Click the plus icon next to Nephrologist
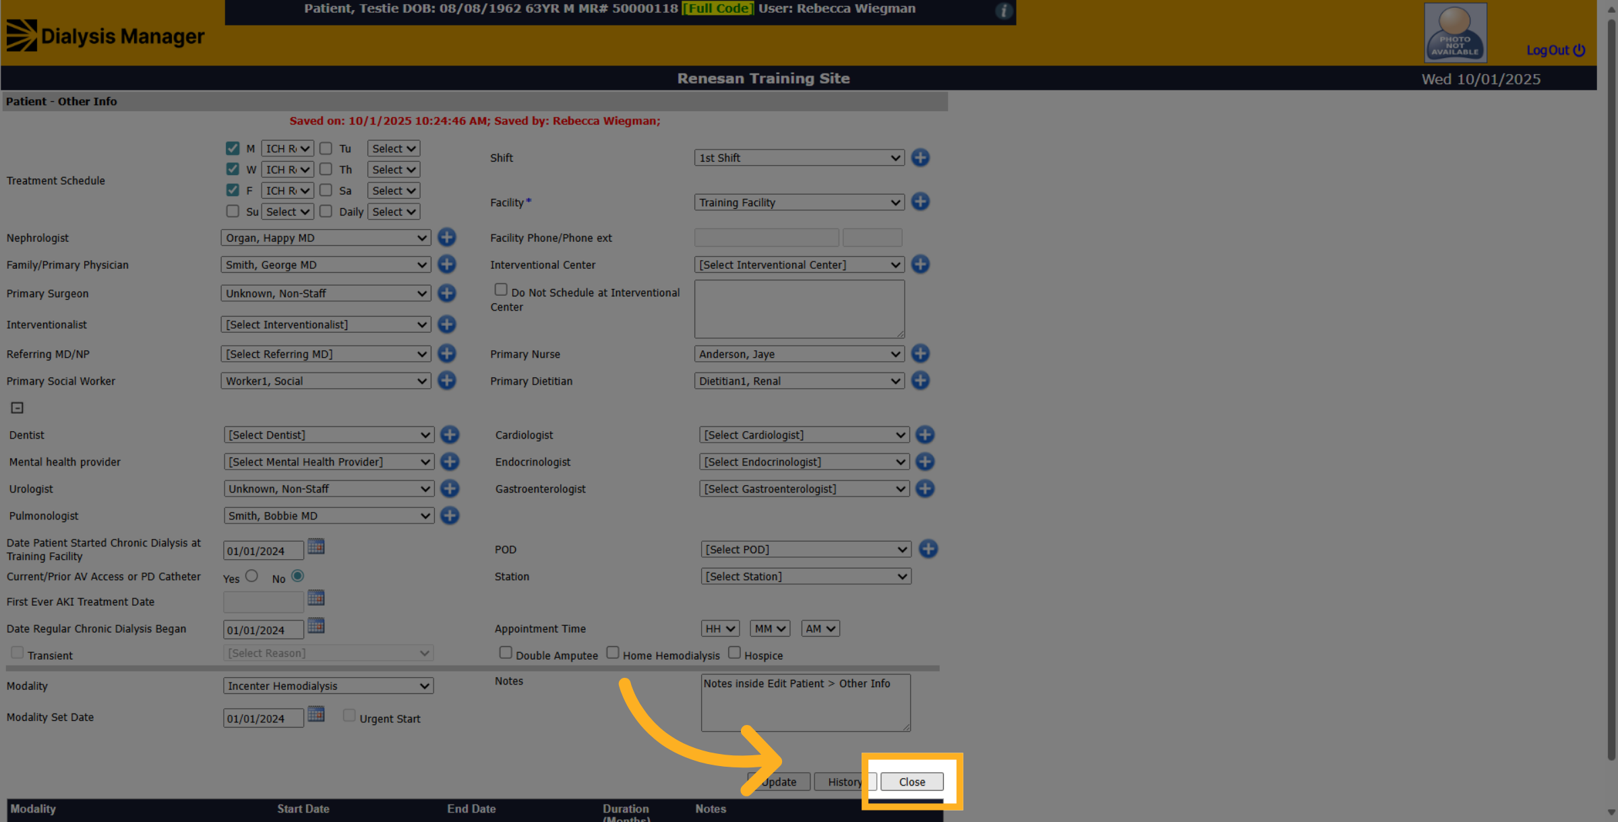The height and width of the screenshot is (822, 1618). [446, 237]
